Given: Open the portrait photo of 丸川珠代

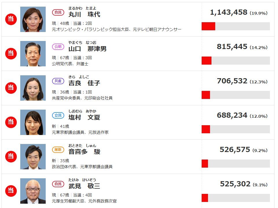Looking at the screenshot, I should click(x=33, y=19).
